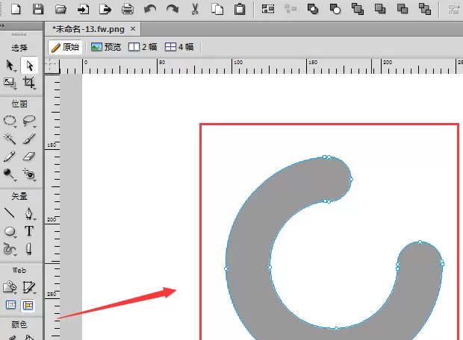Click the anchor point at the C shape's upper rounded tip
Screen dimensions: 463x340
[351, 179]
